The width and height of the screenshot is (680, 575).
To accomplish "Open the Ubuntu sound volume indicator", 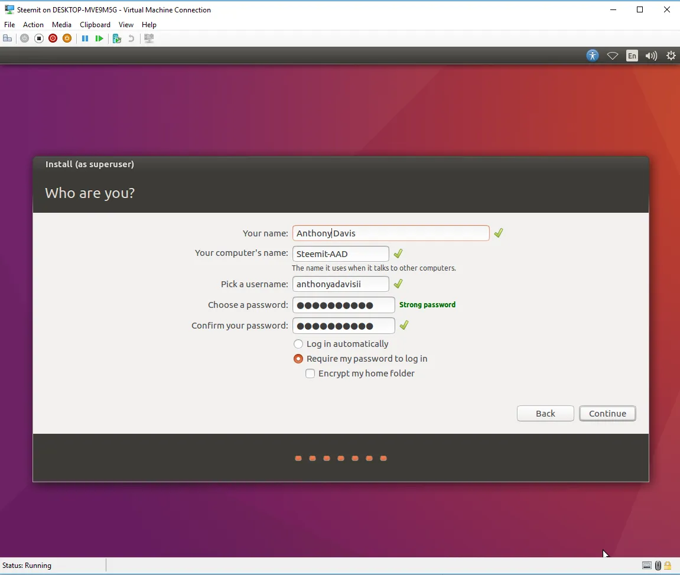I will pos(651,56).
